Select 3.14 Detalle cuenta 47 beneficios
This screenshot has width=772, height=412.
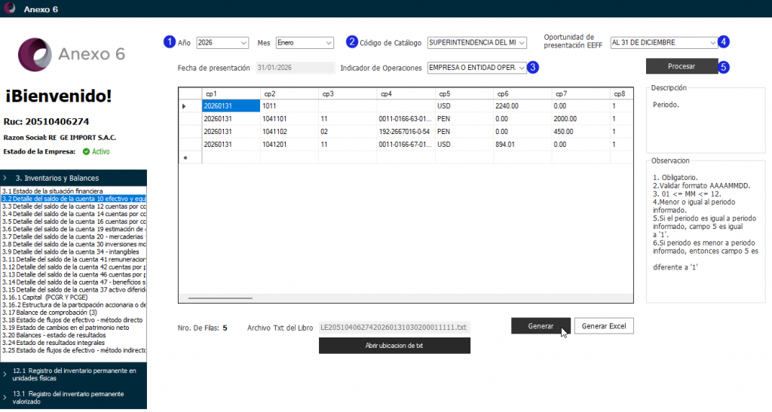(x=74, y=282)
